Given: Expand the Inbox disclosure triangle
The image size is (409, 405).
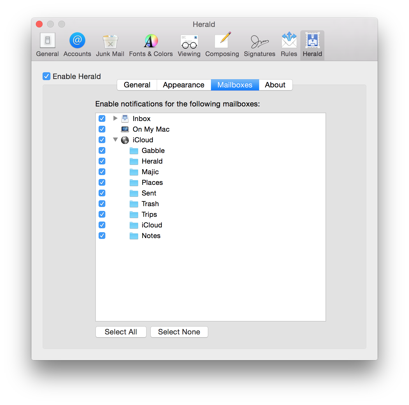Looking at the screenshot, I should (x=115, y=118).
